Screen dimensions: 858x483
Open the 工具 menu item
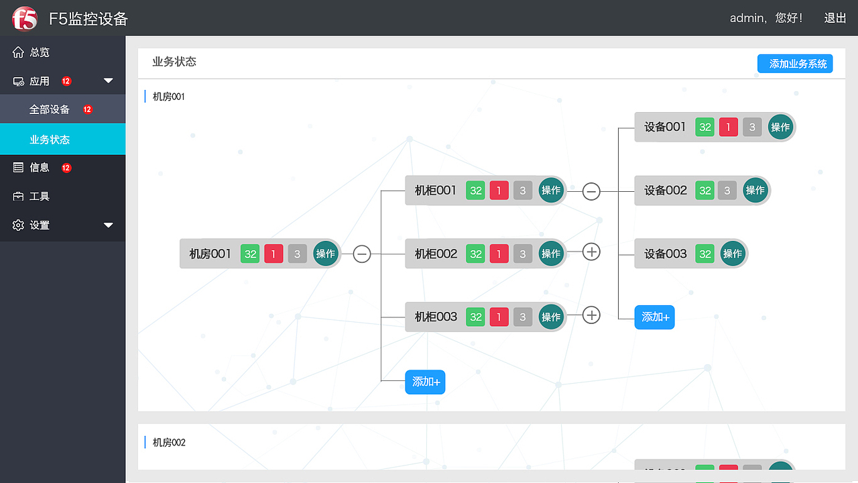tap(62, 197)
